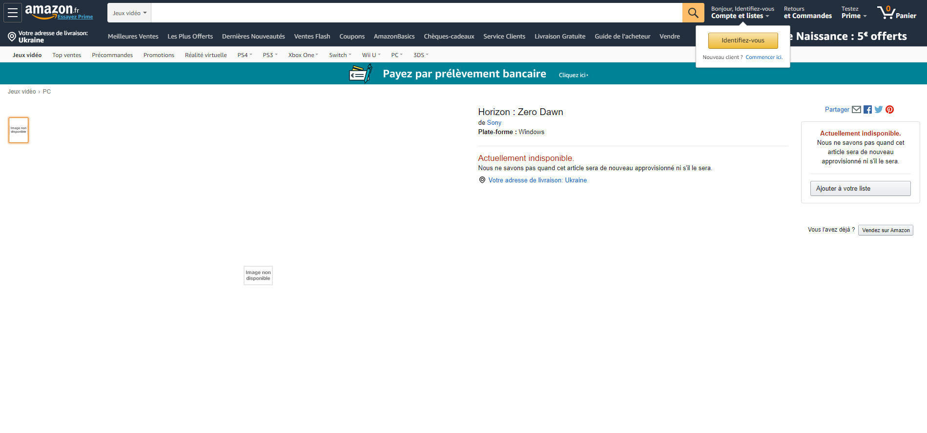
Task: Open the hamburger navigation menu
Action: [13, 13]
